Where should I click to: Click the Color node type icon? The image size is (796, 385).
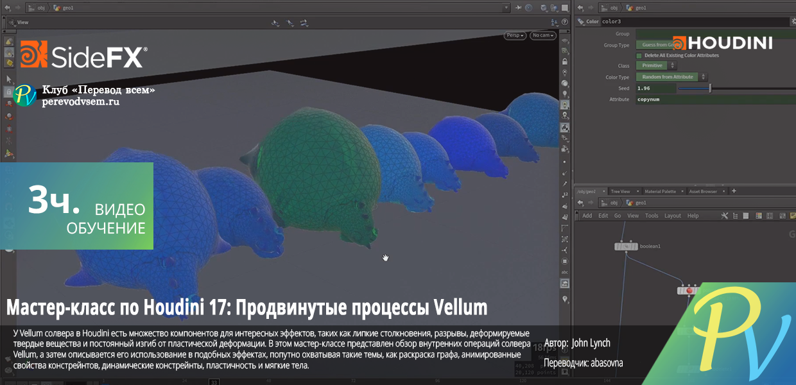tap(581, 22)
